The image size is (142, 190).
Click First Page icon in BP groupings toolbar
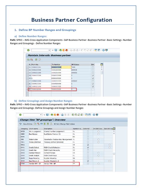[73, 115]
